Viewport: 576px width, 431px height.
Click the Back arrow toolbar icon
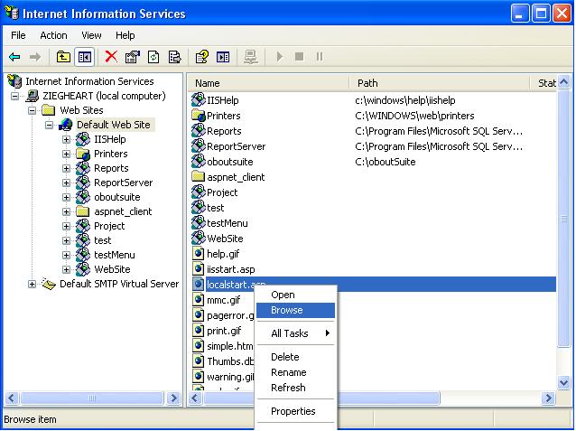coord(14,57)
